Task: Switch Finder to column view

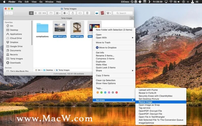Action: click(x=40, y=13)
